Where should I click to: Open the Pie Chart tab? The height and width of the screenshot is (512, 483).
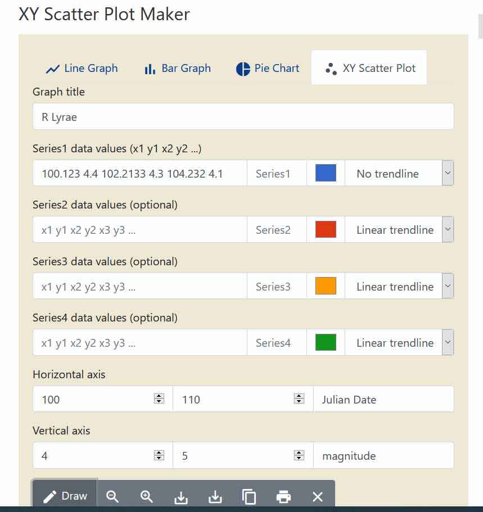click(x=267, y=68)
